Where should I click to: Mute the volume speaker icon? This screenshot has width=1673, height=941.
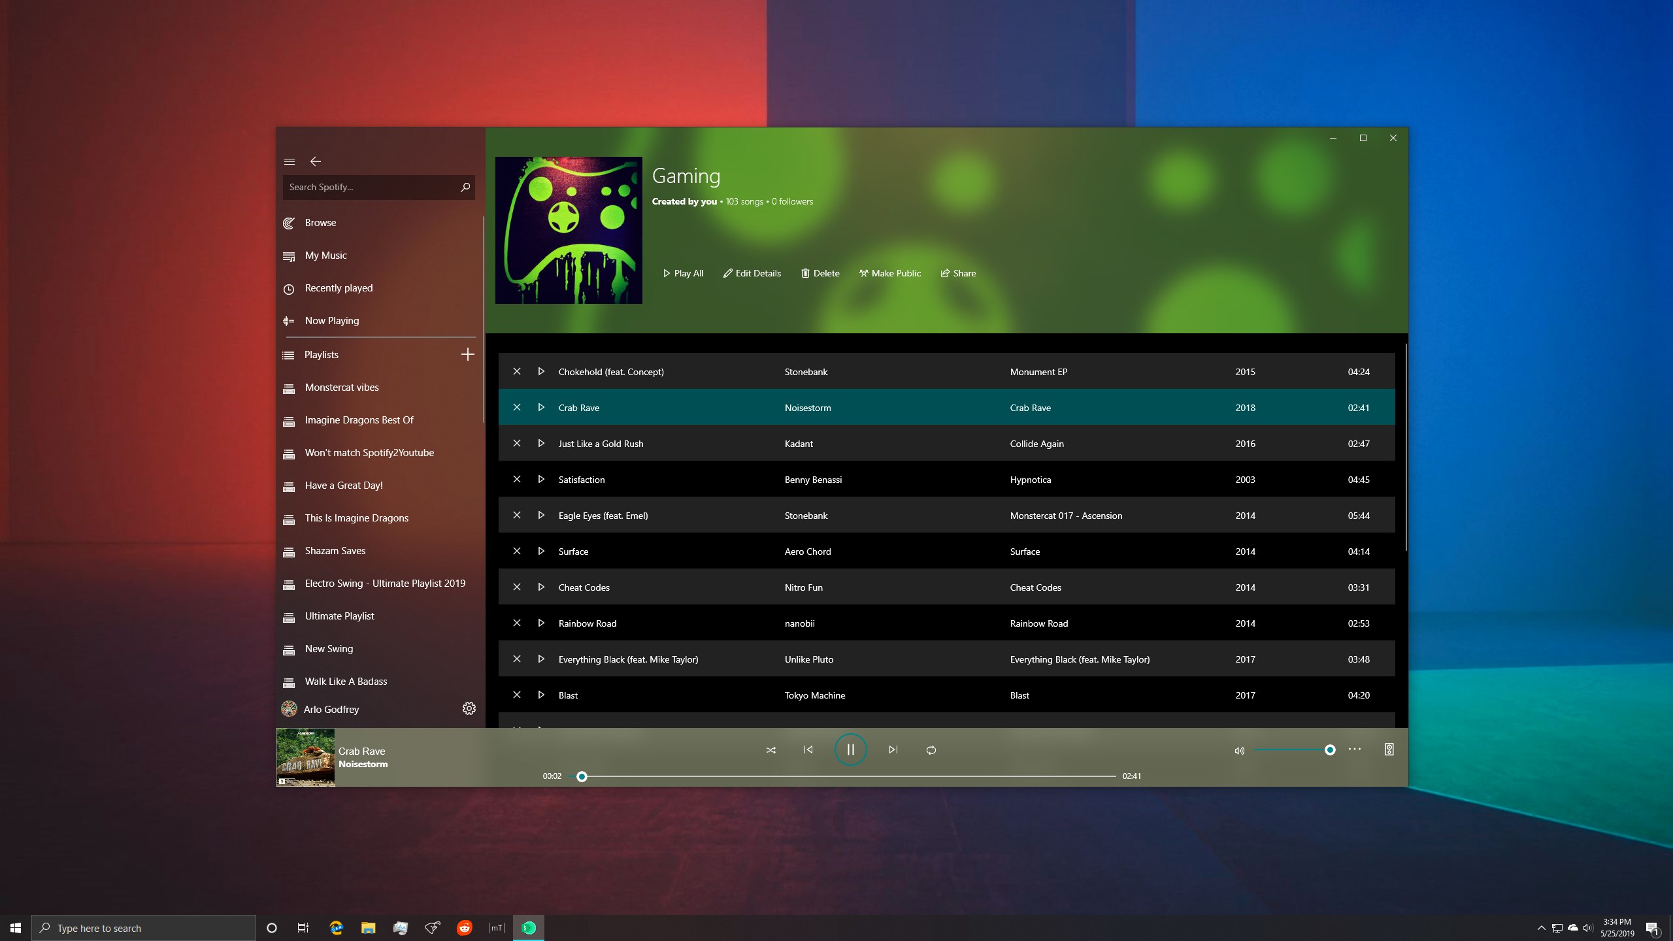[x=1239, y=750]
